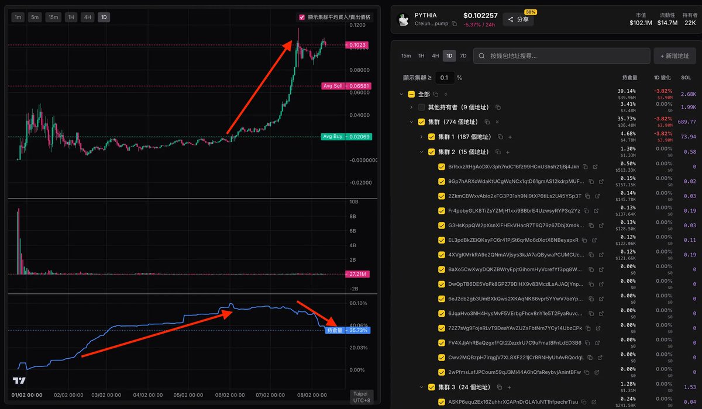Copy addresses of 集群 (774 個地址)

487,122
